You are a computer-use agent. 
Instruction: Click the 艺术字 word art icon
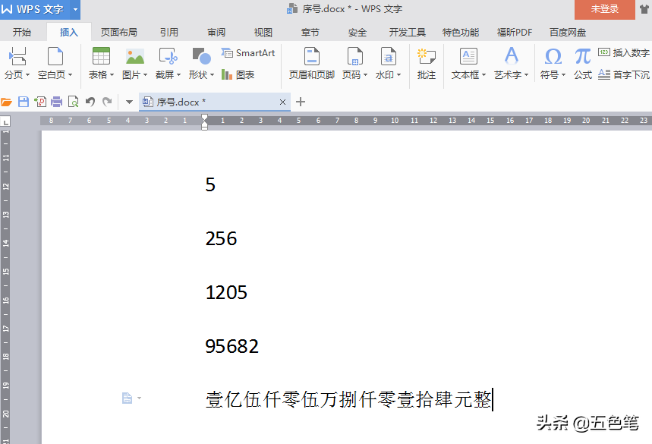(x=511, y=56)
